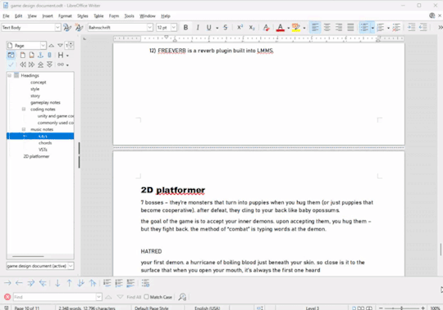Increase paragraph indent

point(411,27)
